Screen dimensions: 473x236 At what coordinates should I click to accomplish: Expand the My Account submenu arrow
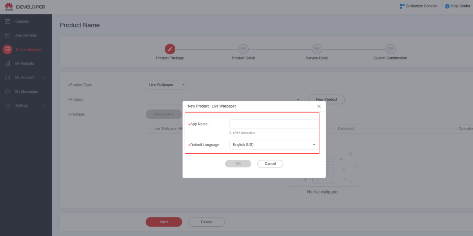[x=45, y=78]
